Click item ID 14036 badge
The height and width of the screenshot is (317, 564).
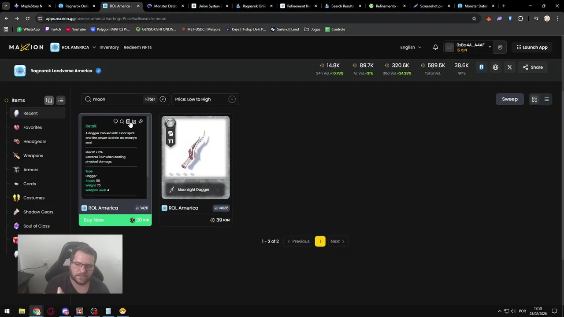221,208
